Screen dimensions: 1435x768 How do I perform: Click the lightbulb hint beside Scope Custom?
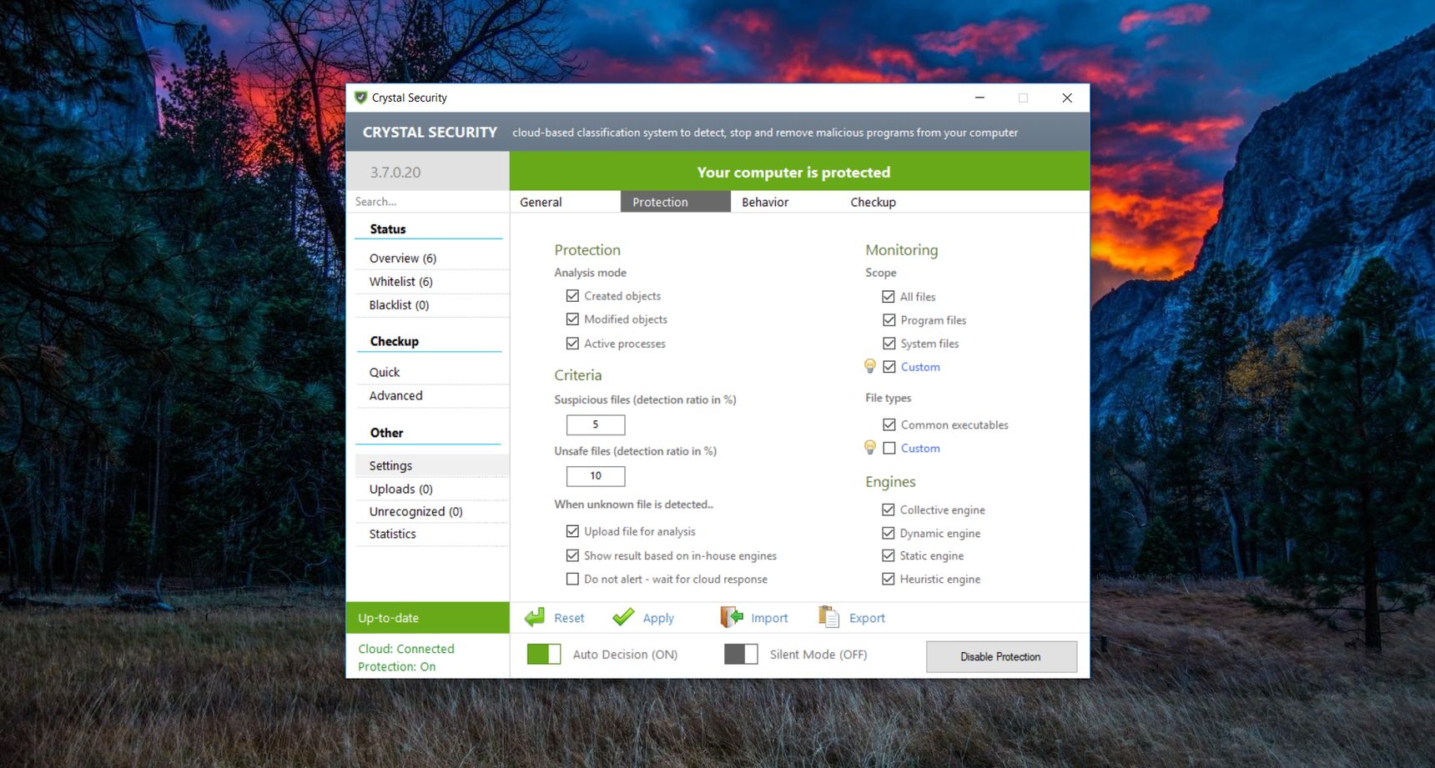click(x=870, y=366)
